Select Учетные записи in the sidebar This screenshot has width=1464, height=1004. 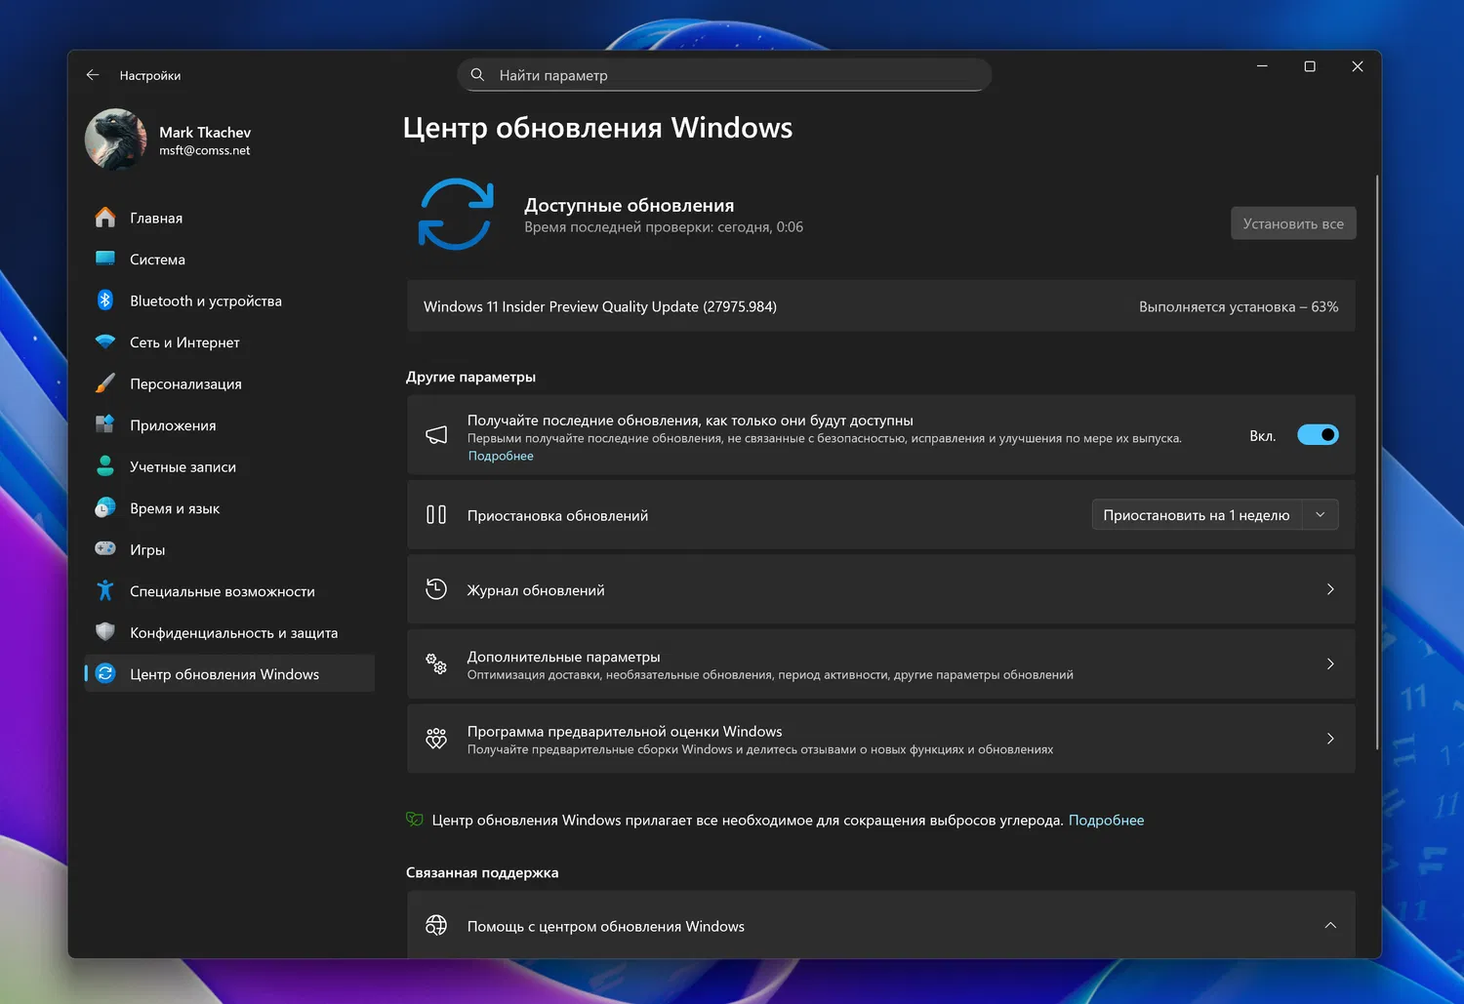[x=183, y=466]
